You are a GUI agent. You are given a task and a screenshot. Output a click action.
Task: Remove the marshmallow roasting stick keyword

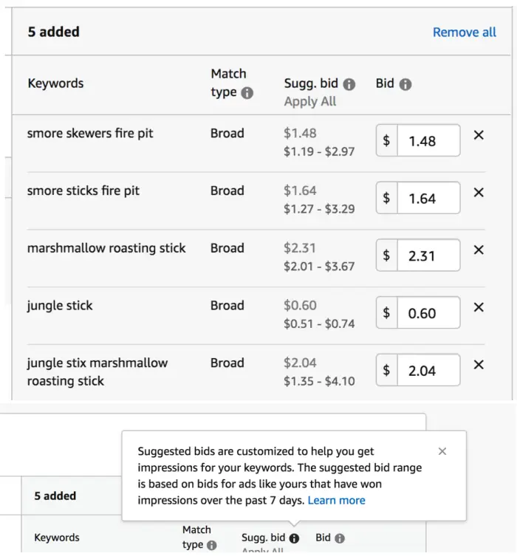point(479,250)
